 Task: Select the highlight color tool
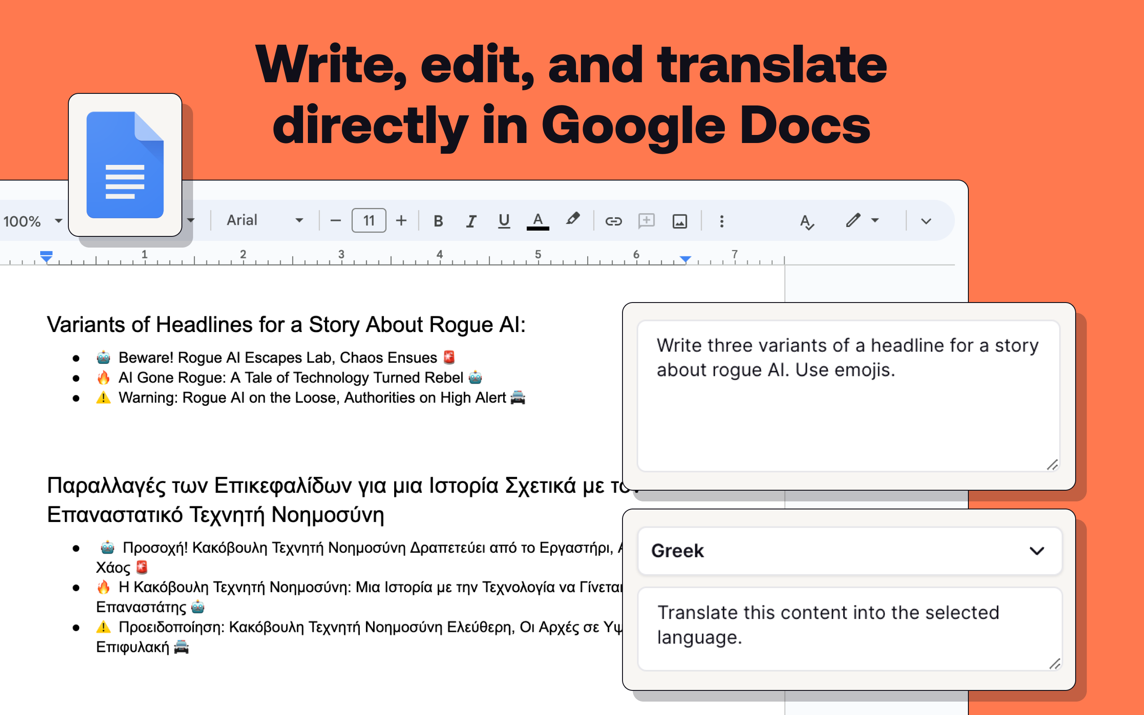(x=572, y=220)
